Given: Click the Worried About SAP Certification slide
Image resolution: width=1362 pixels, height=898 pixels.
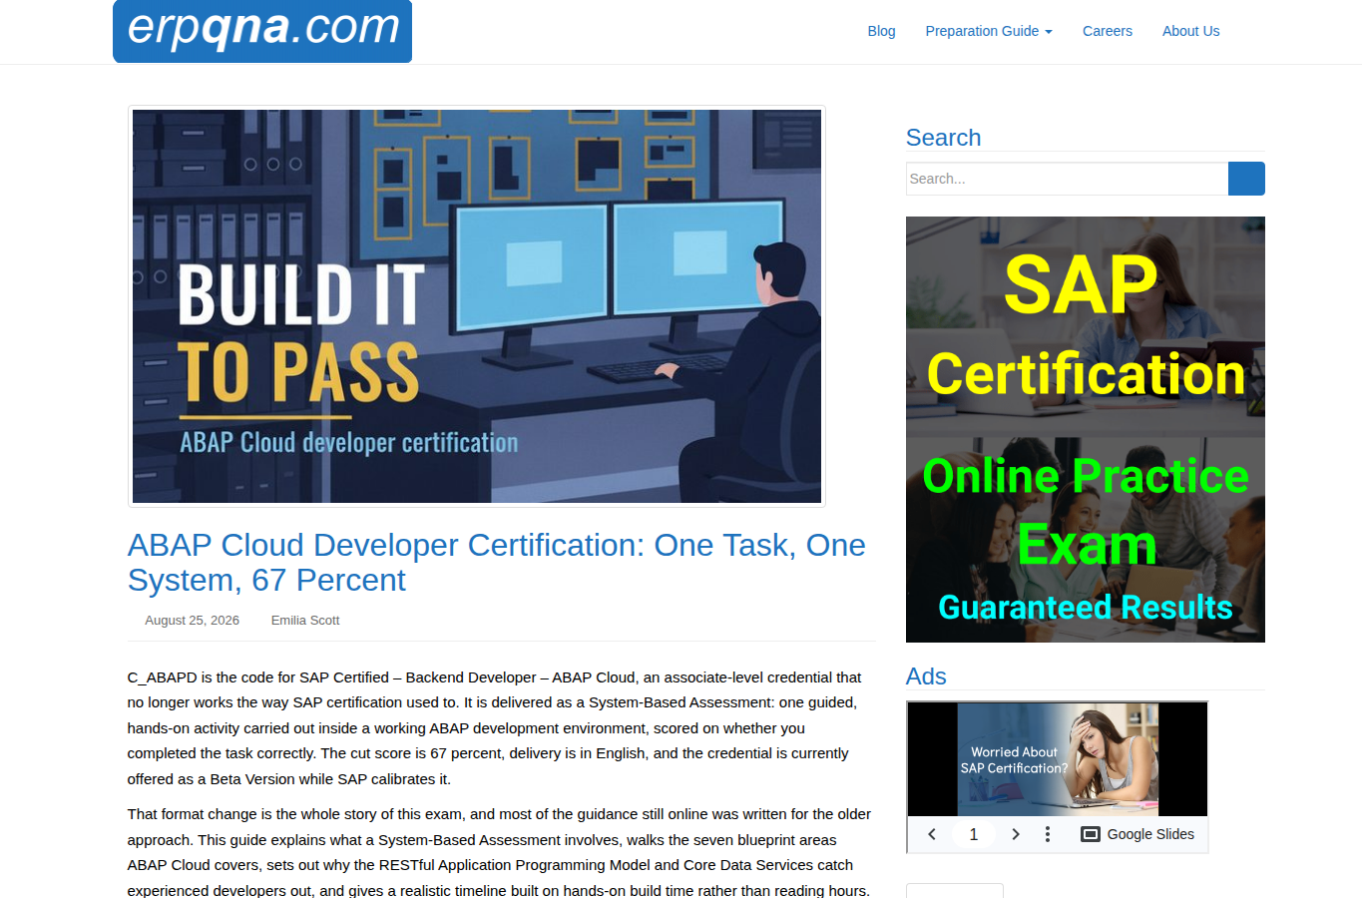Looking at the screenshot, I should coord(1058,759).
